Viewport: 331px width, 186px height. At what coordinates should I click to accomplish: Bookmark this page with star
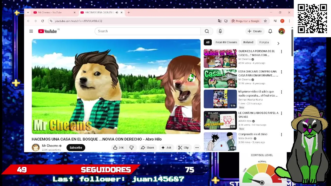[x=265, y=21]
